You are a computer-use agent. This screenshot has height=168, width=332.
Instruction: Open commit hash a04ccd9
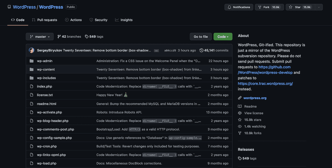170,50
